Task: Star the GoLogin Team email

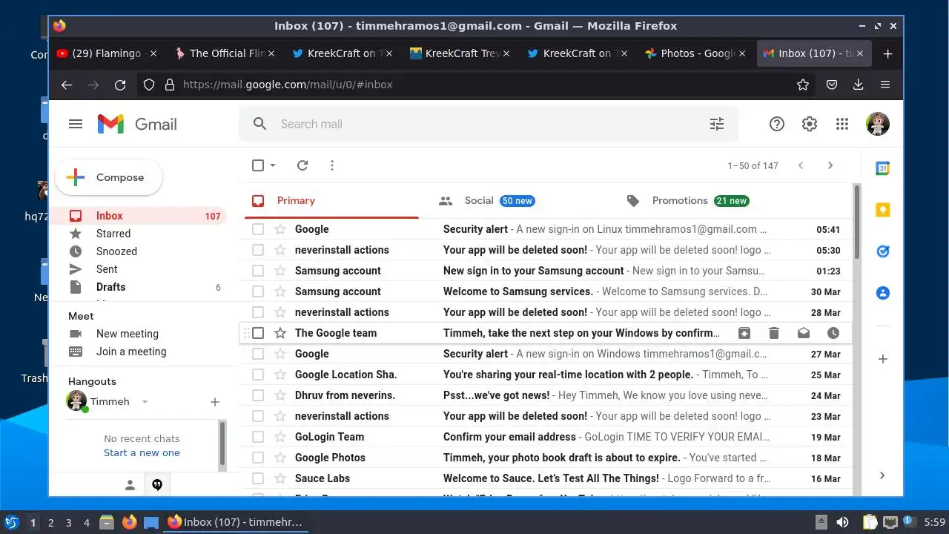Action: 280,437
